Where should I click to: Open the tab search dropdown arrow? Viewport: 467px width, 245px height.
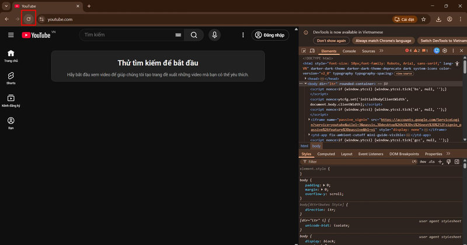(6, 6)
